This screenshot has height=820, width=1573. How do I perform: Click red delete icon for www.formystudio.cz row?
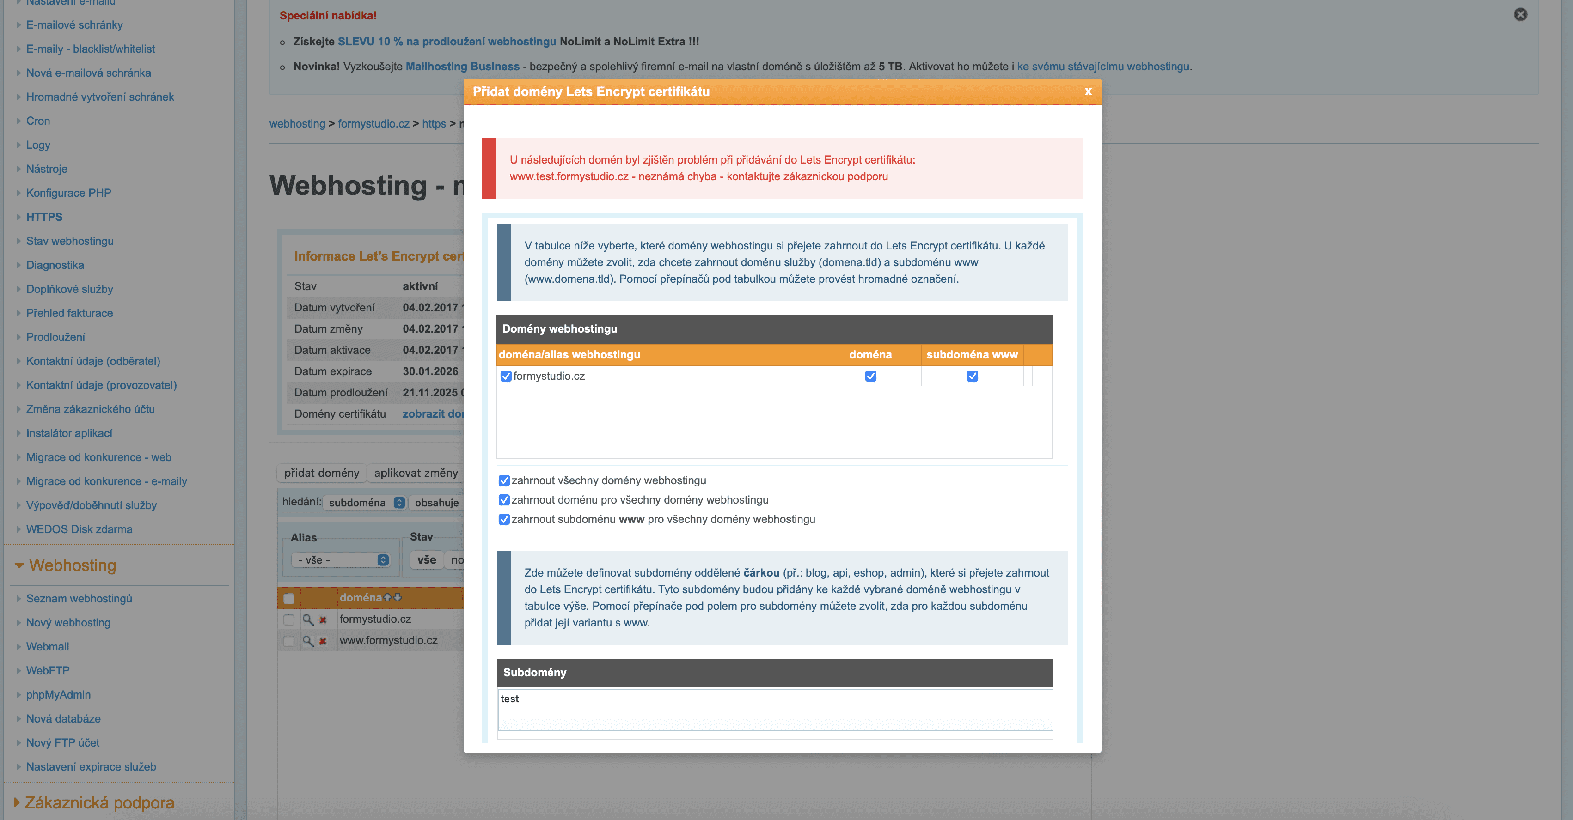323,641
